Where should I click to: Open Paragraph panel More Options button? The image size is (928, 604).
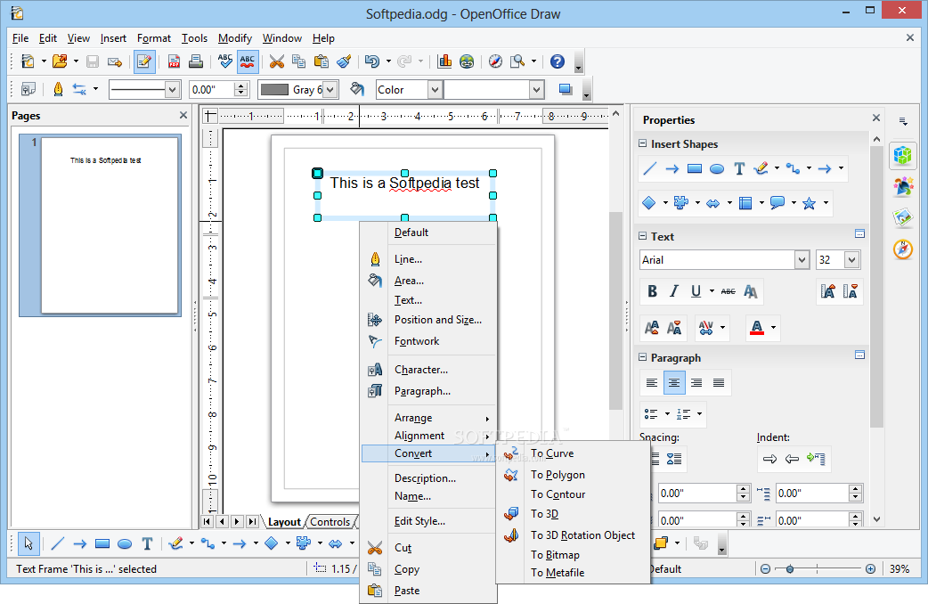click(860, 355)
